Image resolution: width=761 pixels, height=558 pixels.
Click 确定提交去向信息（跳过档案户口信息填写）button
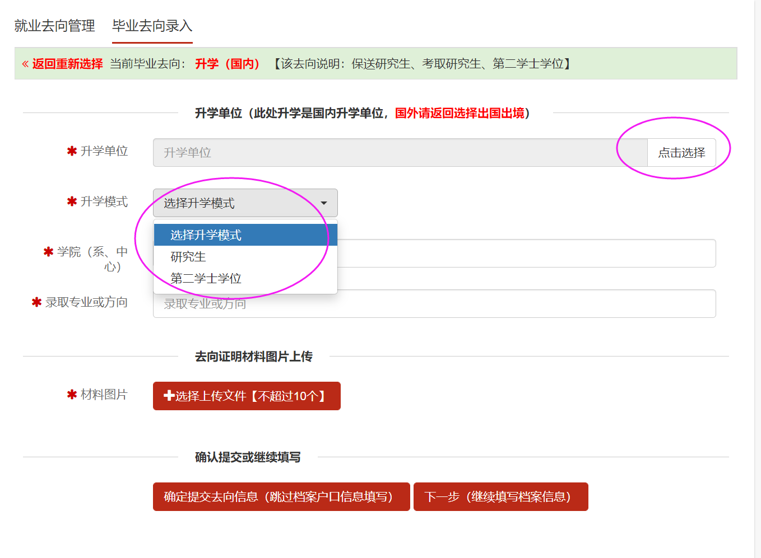pos(281,496)
